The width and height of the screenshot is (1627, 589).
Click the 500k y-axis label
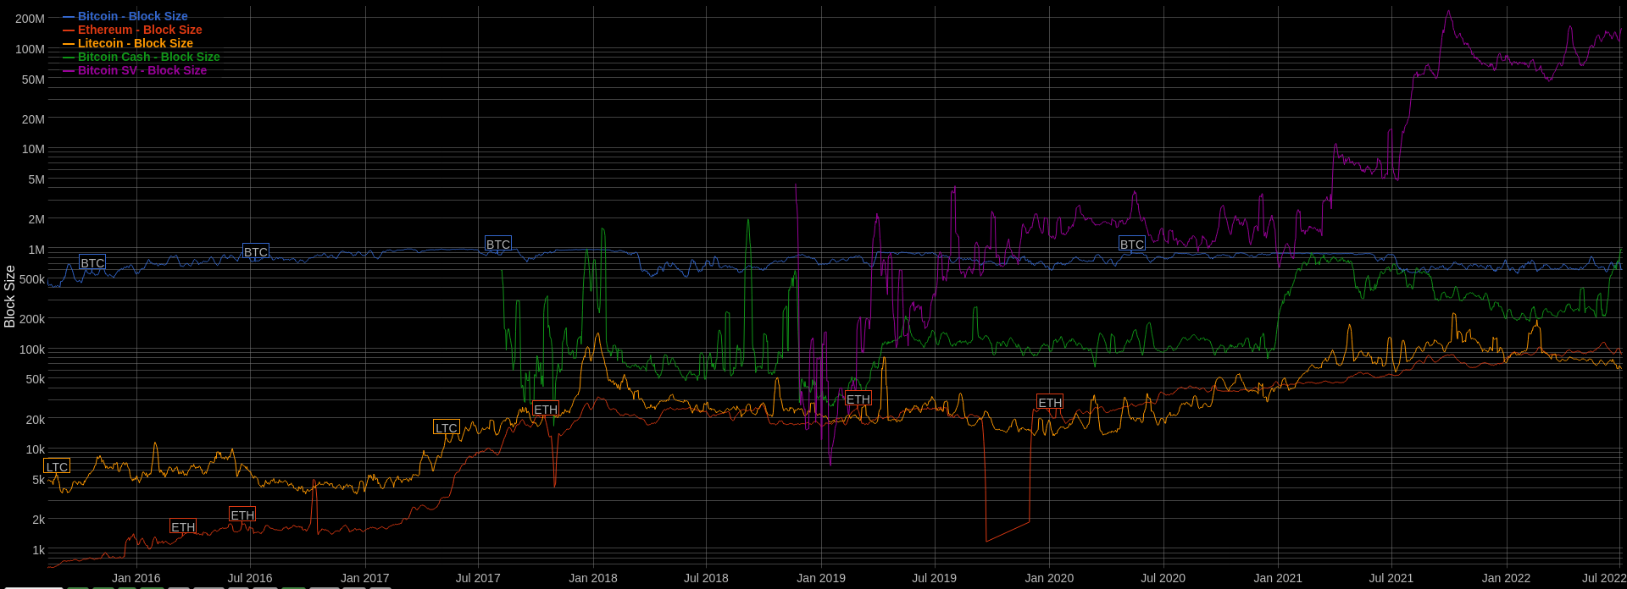click(x=32, y=279)
